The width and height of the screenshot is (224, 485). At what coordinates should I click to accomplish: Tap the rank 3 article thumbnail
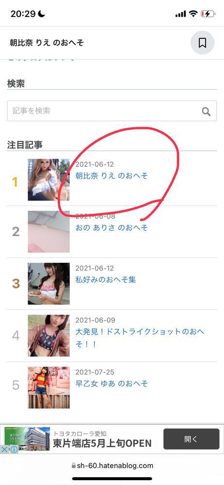click(49, 284)
